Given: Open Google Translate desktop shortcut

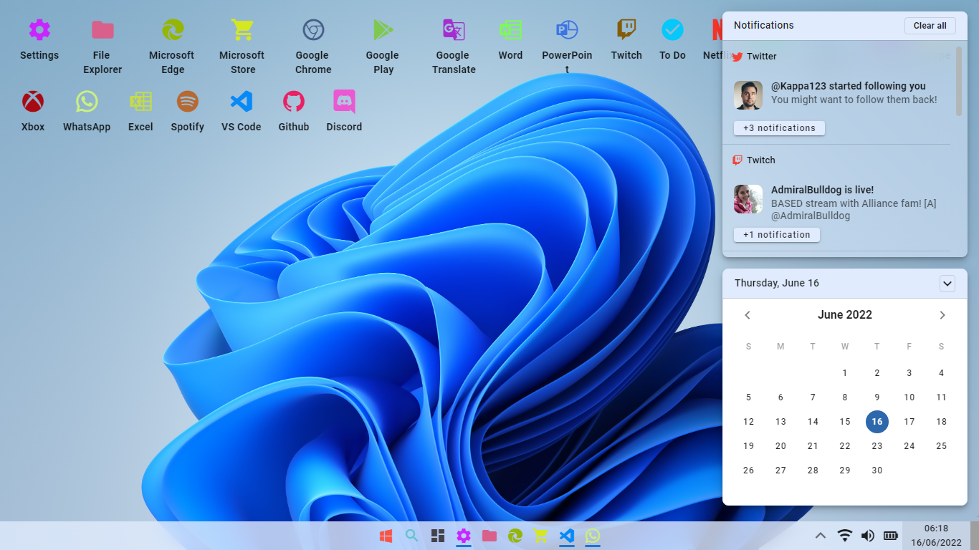Looking at the screenshot, I should [454, 47].
